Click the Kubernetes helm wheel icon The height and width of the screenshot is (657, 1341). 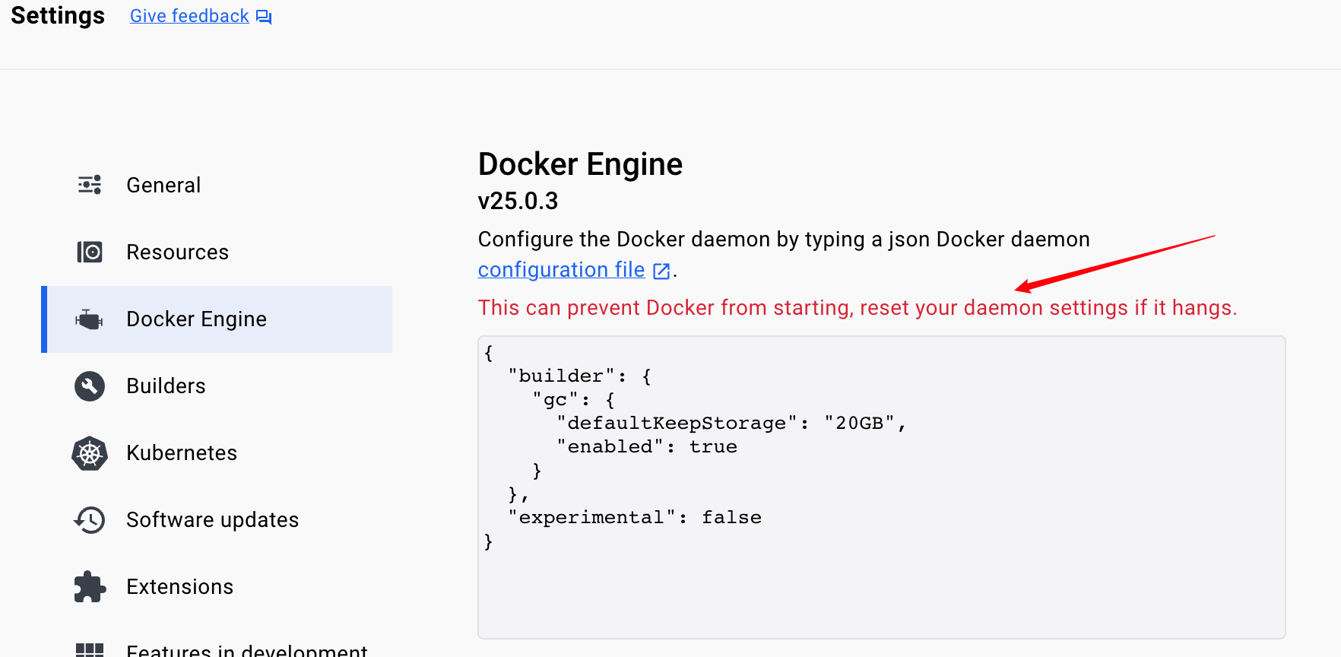(90, 453)
